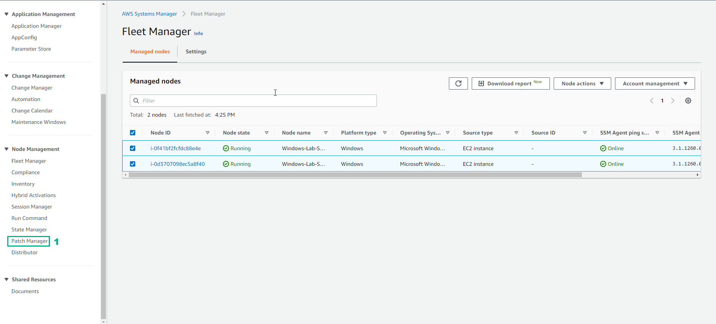Image resolution: width=716 pixels, height=324 pixels.
Task: Click Download report button
Action: pos(511,83)
